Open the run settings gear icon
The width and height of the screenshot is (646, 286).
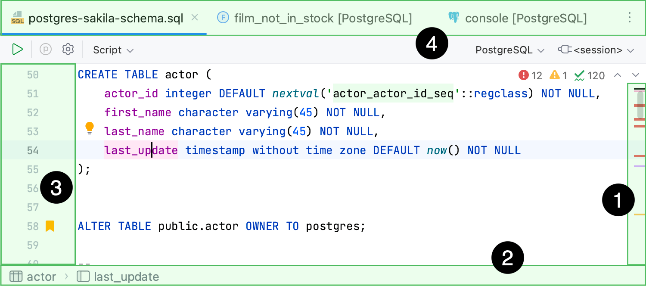coord(68,50)
